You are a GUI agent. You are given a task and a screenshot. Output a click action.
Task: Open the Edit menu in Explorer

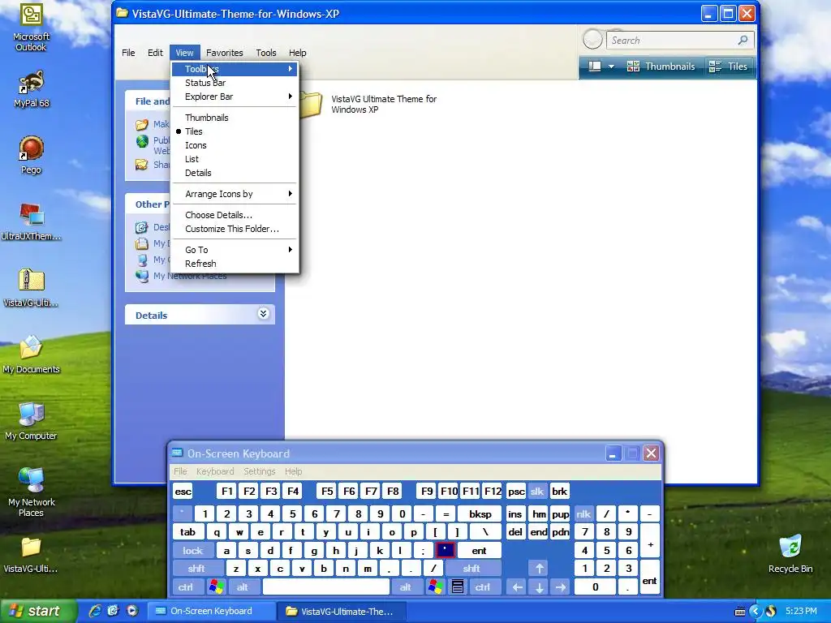[155, 53]
